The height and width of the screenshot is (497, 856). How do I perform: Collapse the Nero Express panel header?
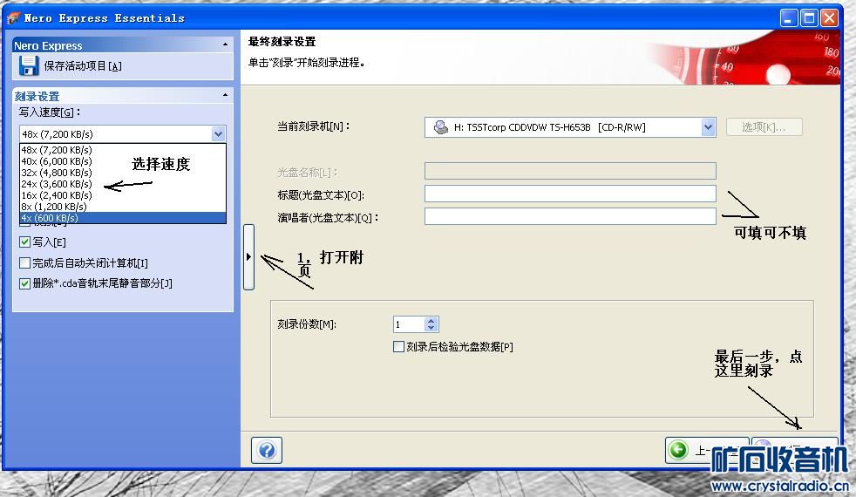[x=226, y=44]
